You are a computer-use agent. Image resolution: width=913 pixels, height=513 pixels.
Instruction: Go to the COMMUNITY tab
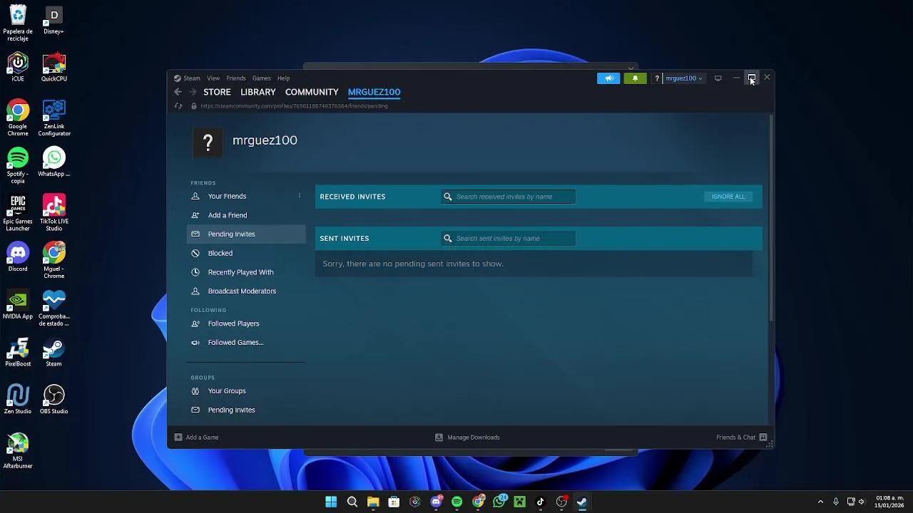(312, 92)
